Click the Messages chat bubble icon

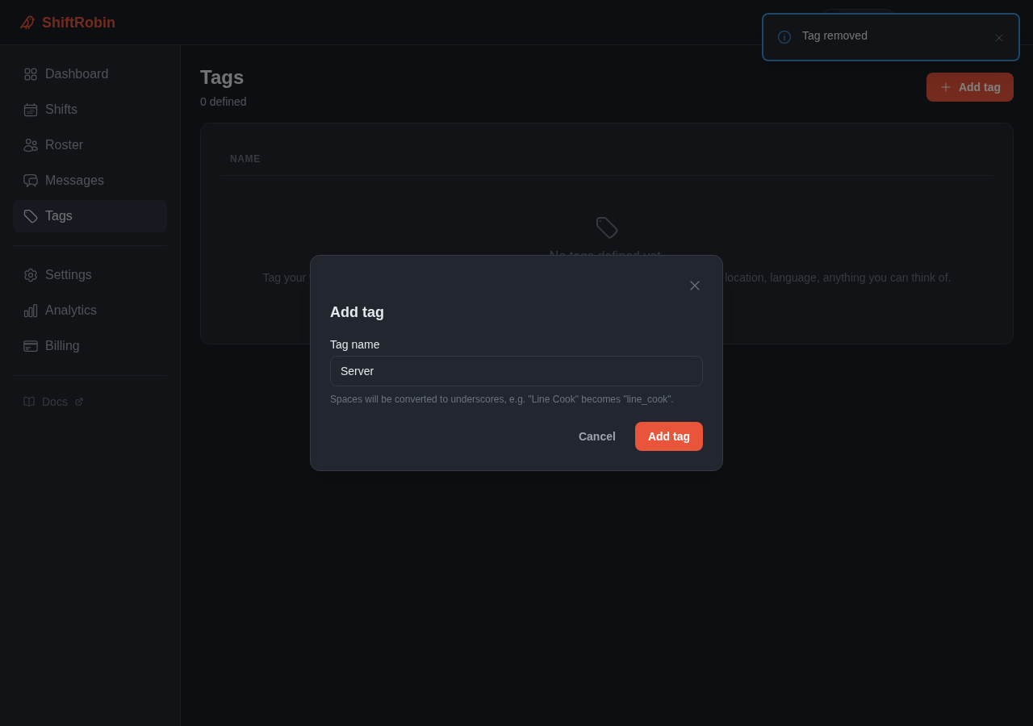31,181
